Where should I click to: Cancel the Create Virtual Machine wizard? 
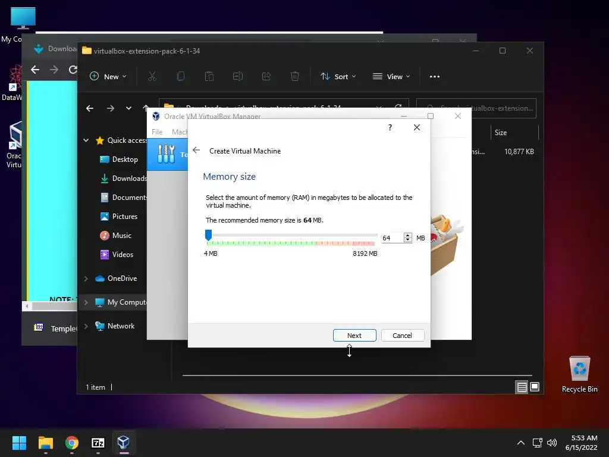tap(403, 336)
